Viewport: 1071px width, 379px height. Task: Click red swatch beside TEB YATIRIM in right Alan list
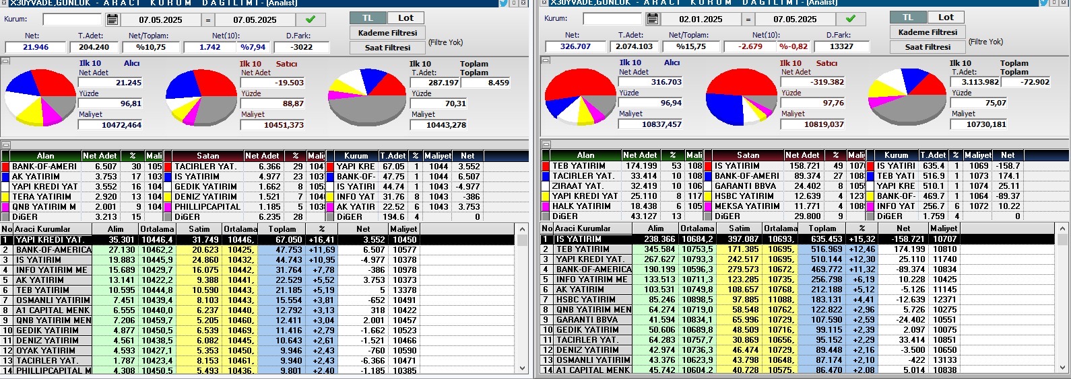[x=546, y=166]
